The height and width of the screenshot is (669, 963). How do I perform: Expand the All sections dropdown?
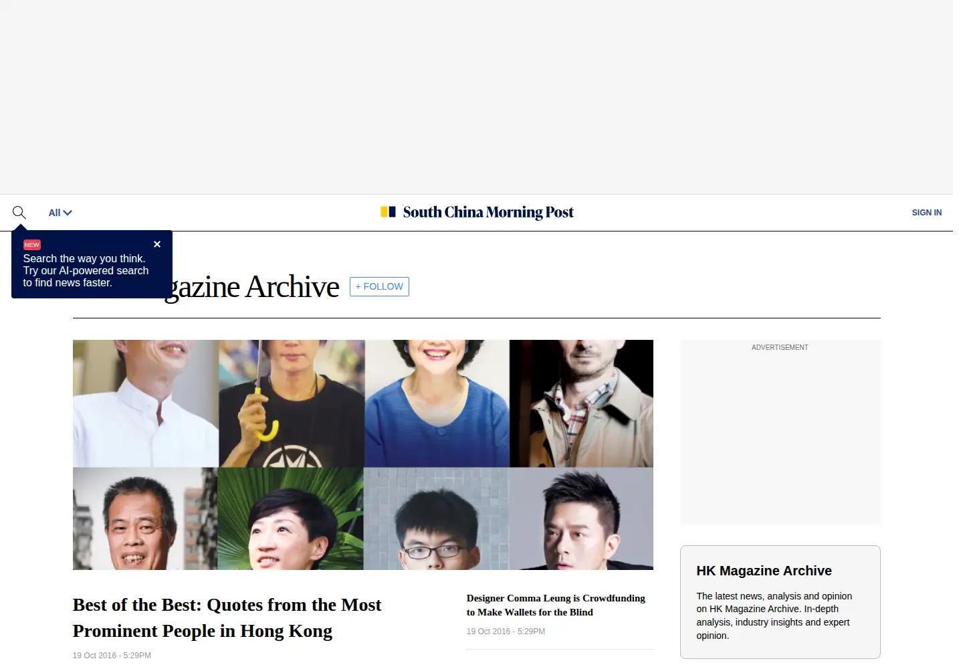60,213
